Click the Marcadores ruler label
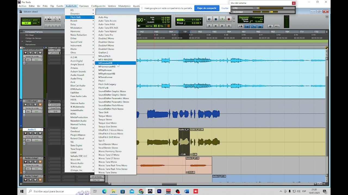The height and width of the screenshot is (195, 348). pyautogui.click(x=30, y=44)
